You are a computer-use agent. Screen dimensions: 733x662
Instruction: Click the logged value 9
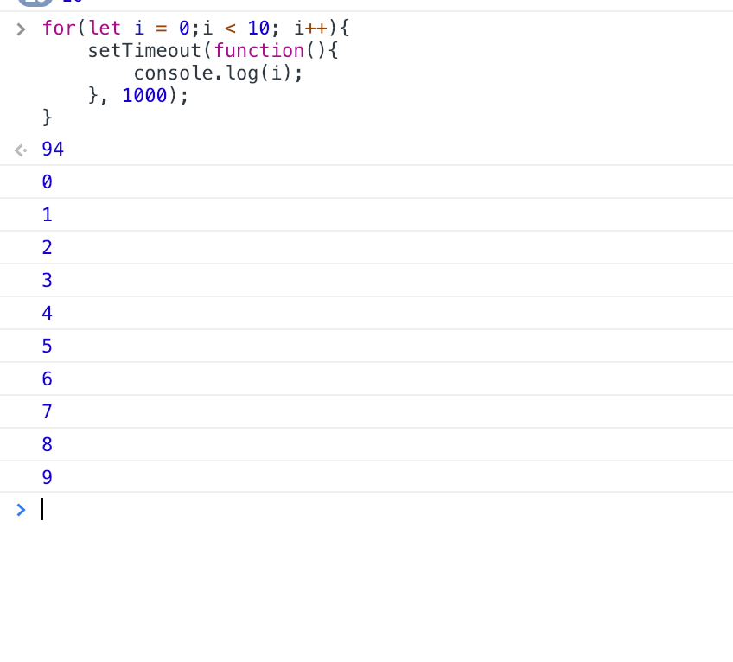(x=47, y=476)
